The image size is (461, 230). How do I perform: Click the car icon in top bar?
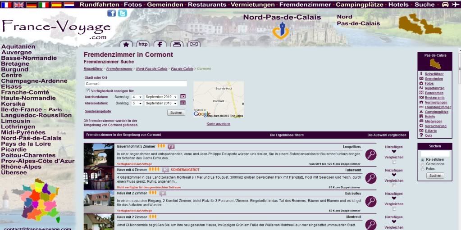(445, 5)
